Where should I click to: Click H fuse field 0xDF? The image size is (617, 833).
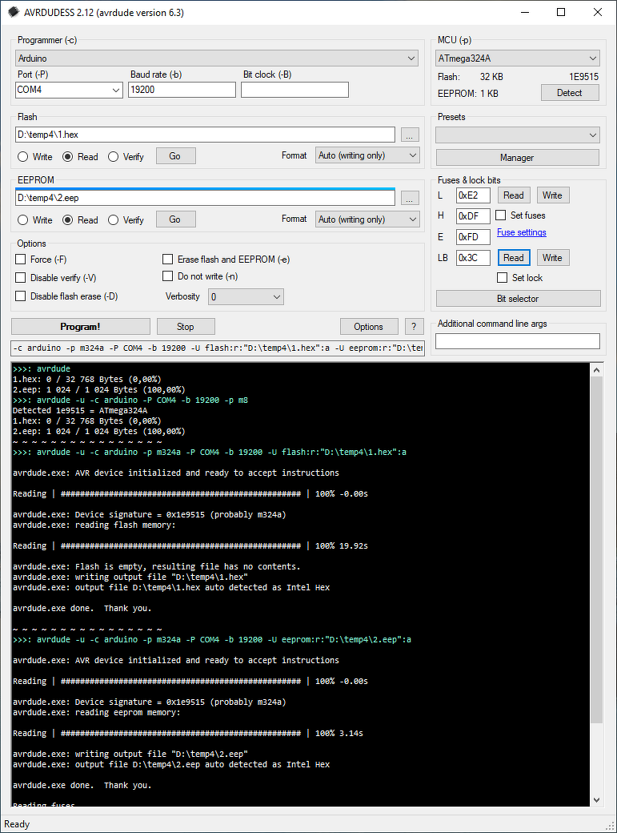473,216
